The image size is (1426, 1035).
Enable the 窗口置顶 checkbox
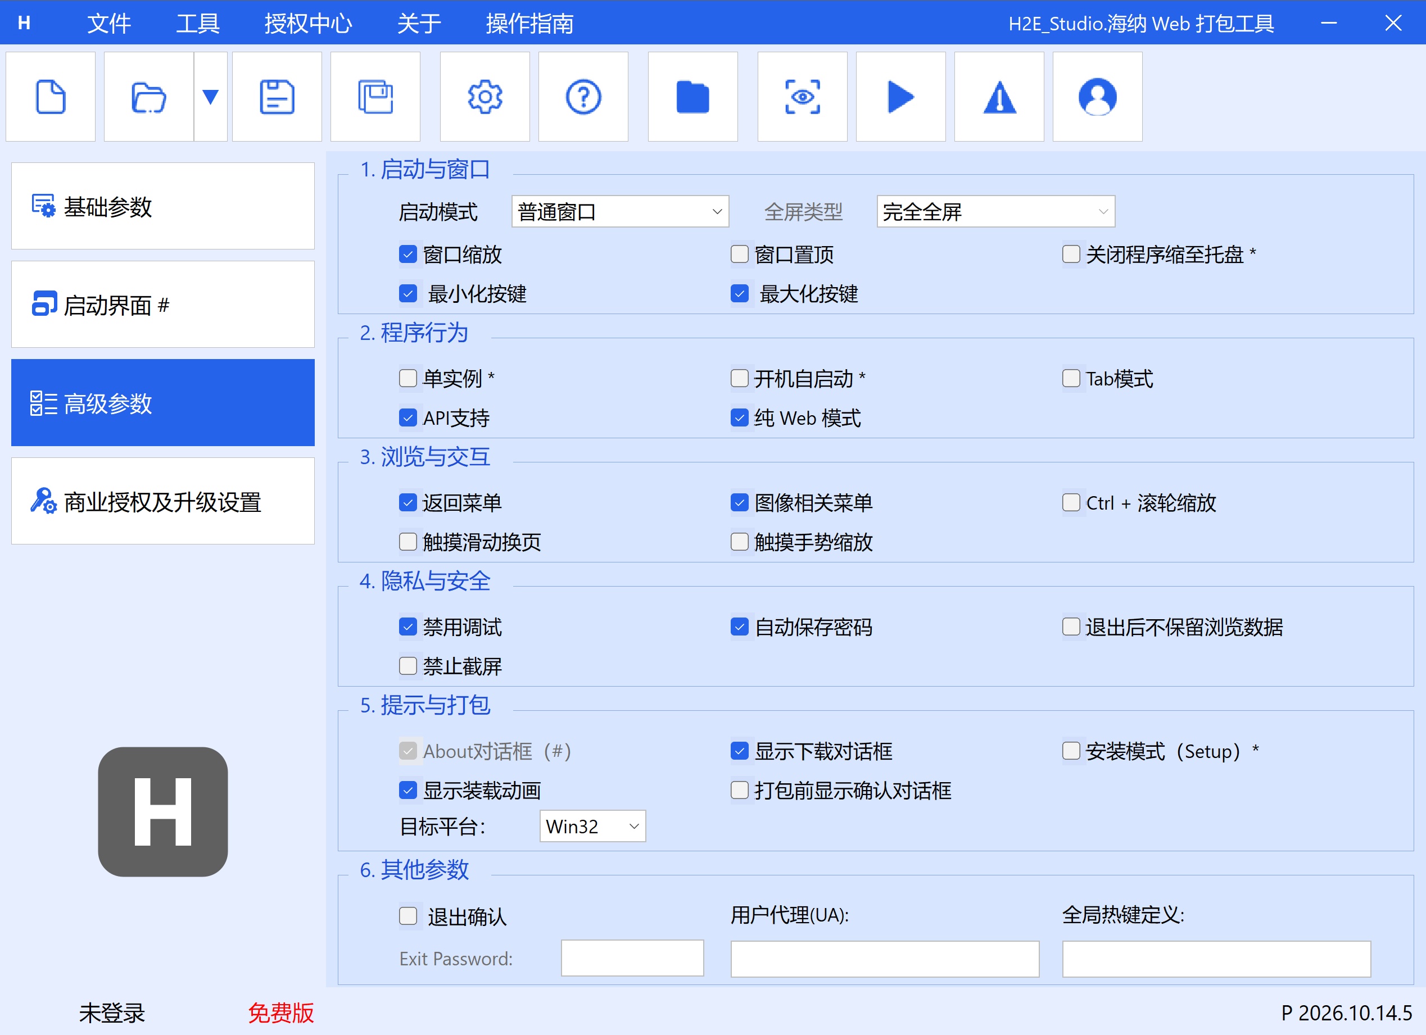click(x=739, y=254)
